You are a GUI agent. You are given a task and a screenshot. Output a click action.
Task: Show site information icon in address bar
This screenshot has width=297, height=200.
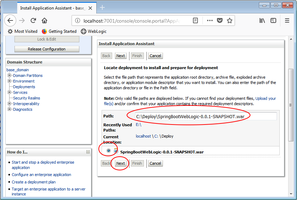[78, 20]
